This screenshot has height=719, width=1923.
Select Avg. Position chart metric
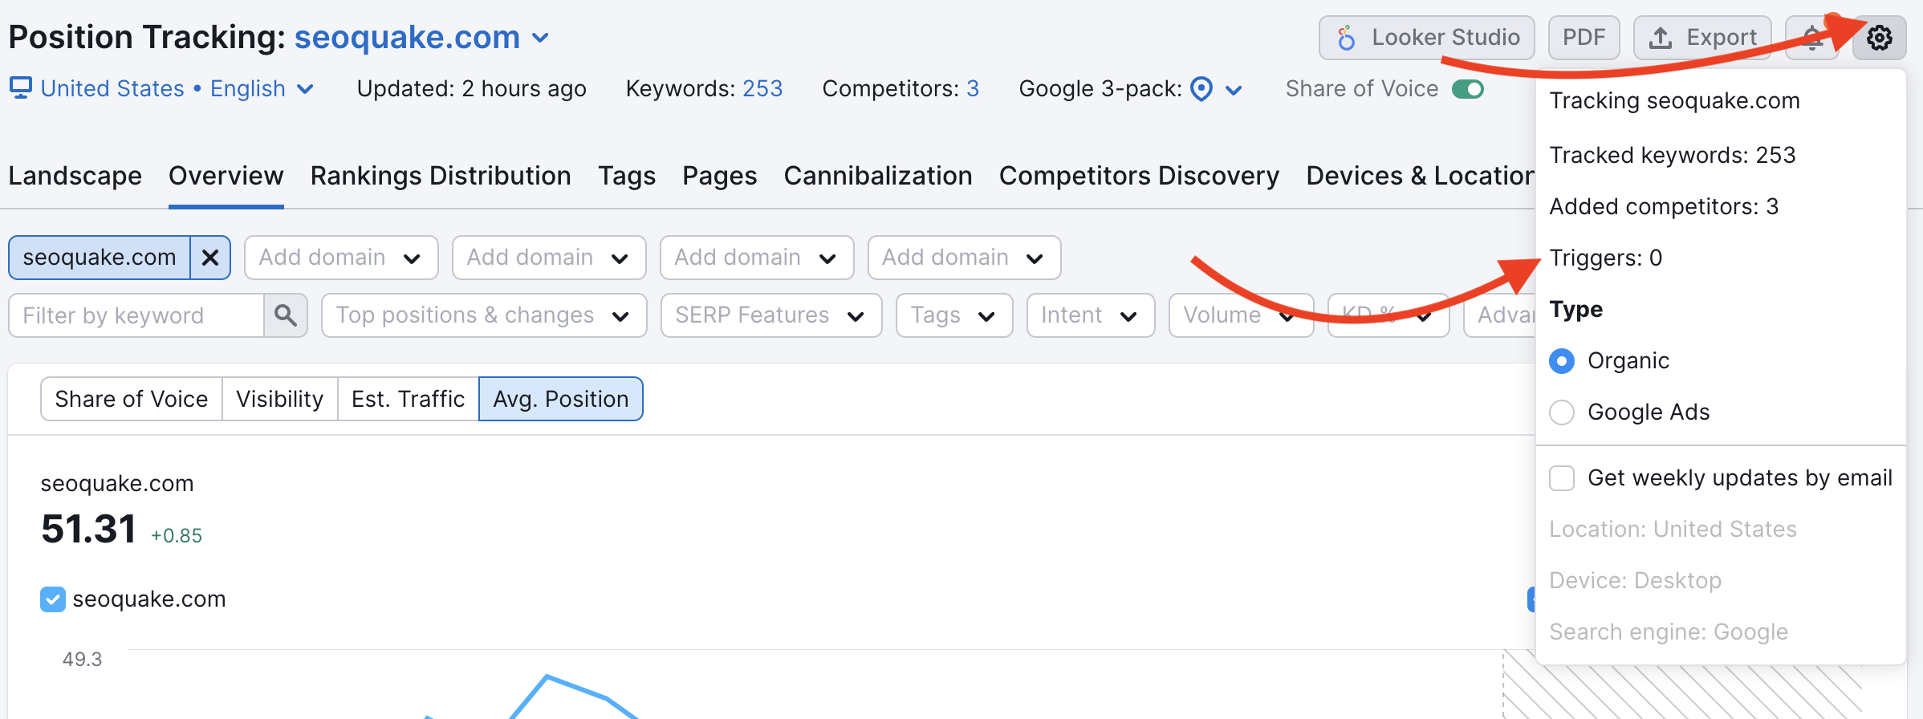click(561, 399)
